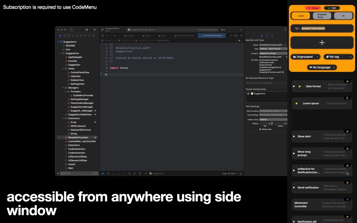The width and height of the screenshot is (357, 223).
Task: Switch to the AI tab
Action: 343,16
